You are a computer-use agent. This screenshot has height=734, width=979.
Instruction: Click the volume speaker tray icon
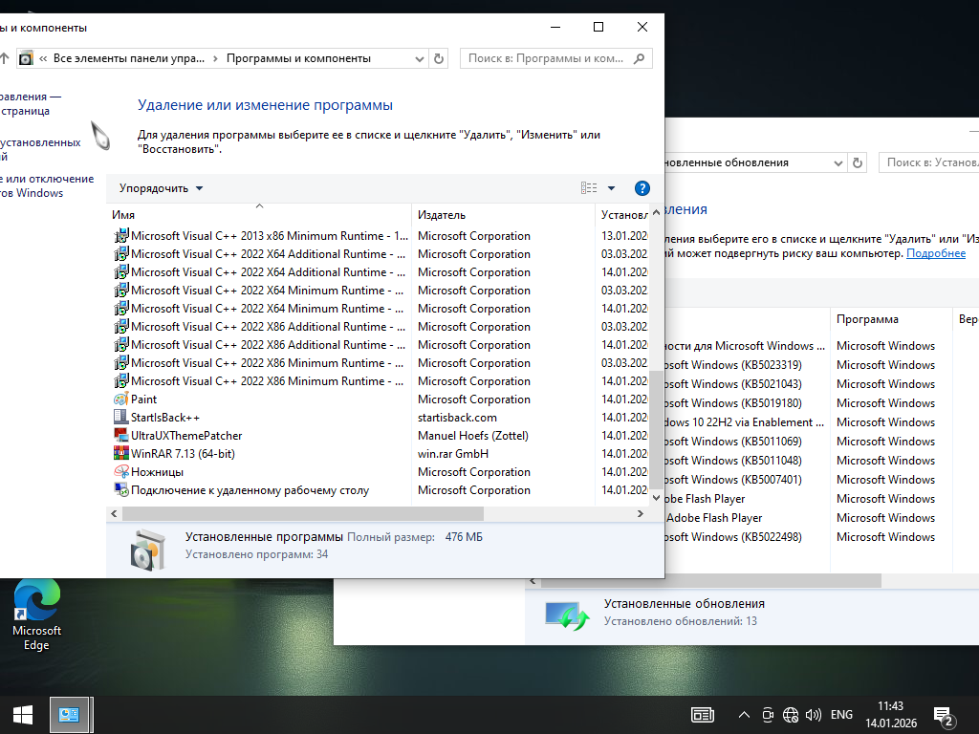coord(814,715)
